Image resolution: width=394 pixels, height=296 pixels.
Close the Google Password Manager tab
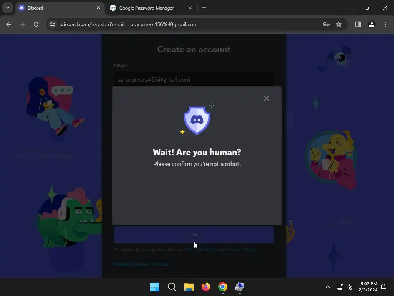(190, 8)
